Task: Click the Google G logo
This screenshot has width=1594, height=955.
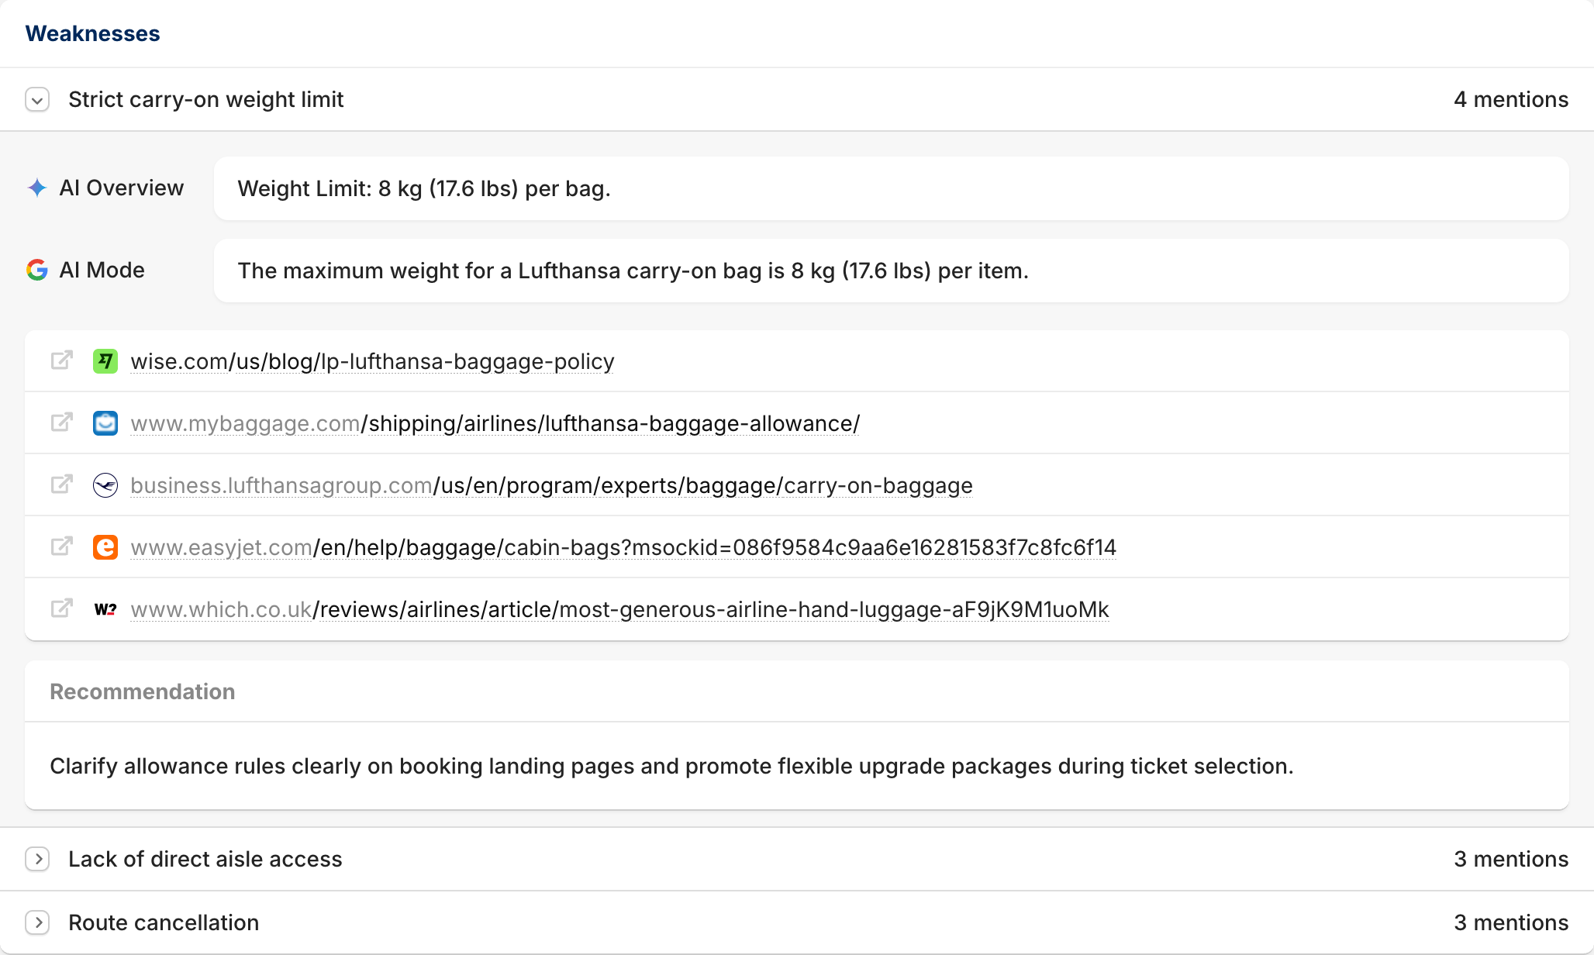Action: pos(37,270)
